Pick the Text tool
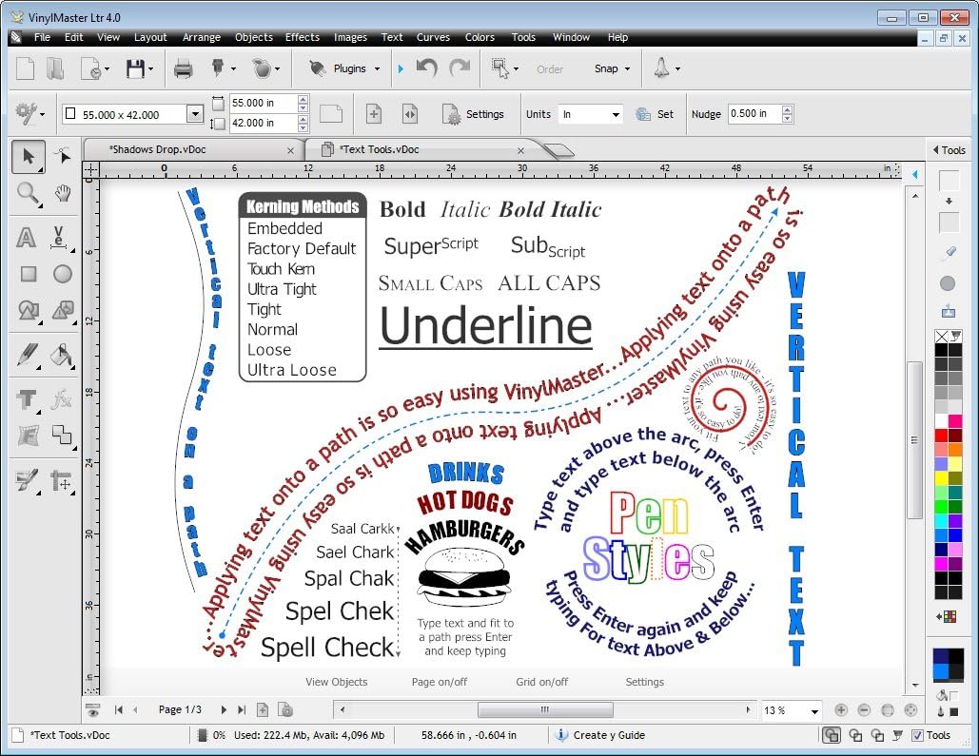The width and height of the screenshot is (979, 756). pyautogui.click(x=28, y=237)
